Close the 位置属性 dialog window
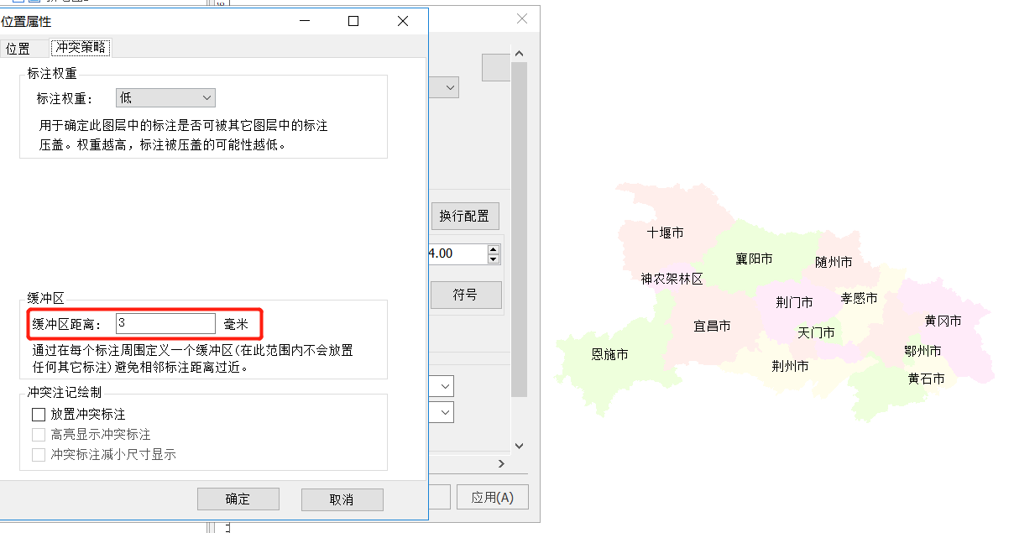This screenshot has height=533, width=1014. [403, 22]
